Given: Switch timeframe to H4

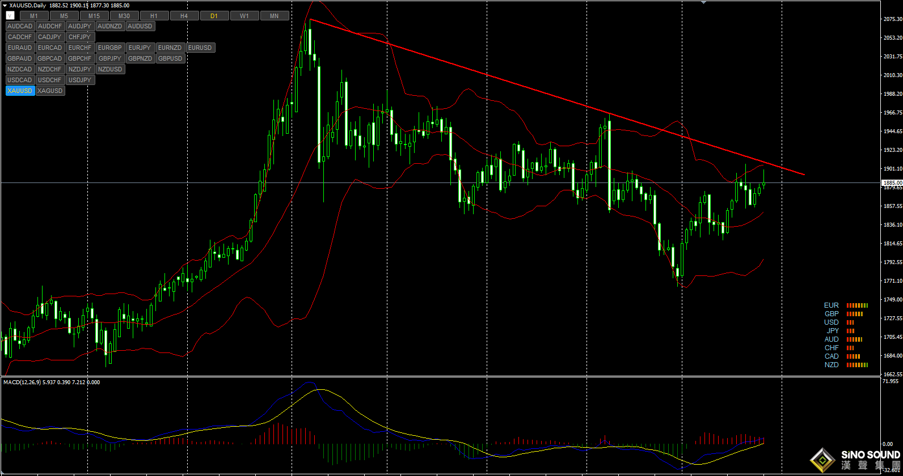Looking at the screenshot, I should [x=184, y=16].
